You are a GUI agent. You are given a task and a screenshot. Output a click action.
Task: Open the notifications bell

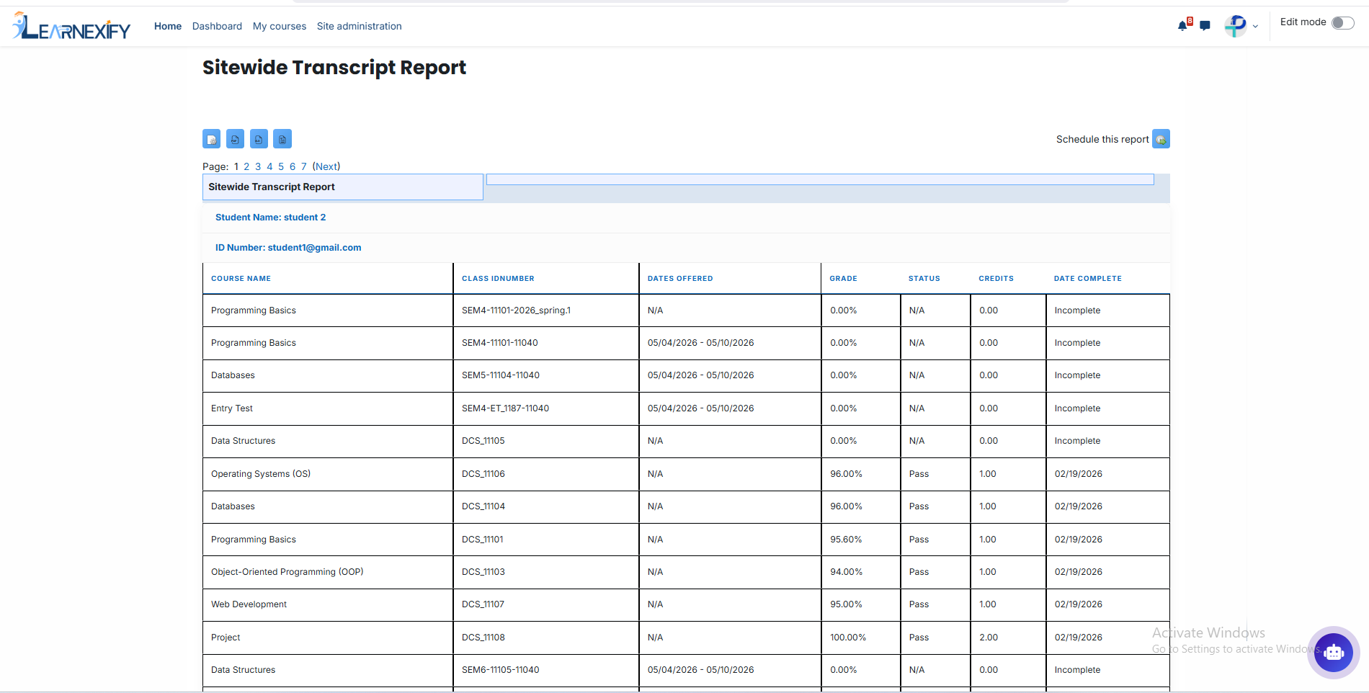[x=1183, y=25]
